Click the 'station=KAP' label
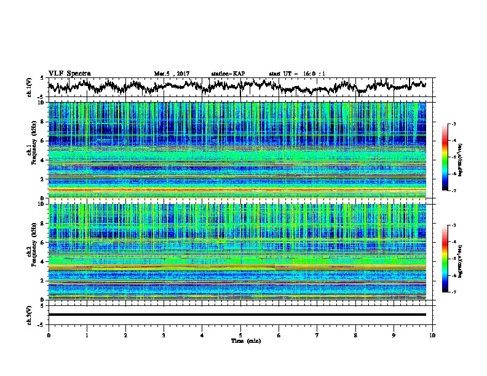The image size is (487, 376). point(228,74)
